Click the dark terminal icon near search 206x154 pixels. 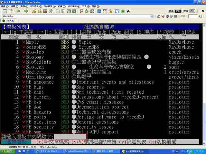[x=175, y=16]
